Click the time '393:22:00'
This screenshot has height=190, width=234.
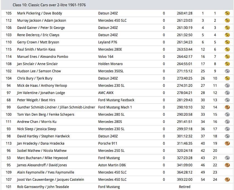coord(185,179)
